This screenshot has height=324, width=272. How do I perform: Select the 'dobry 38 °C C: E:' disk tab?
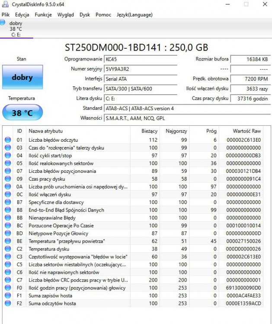(x=16, y=29)
